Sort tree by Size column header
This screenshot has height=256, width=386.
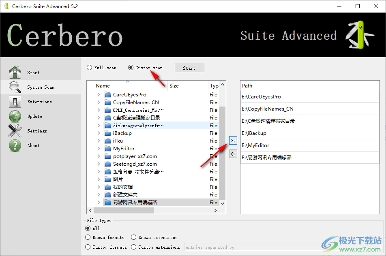tap(188, 85)
